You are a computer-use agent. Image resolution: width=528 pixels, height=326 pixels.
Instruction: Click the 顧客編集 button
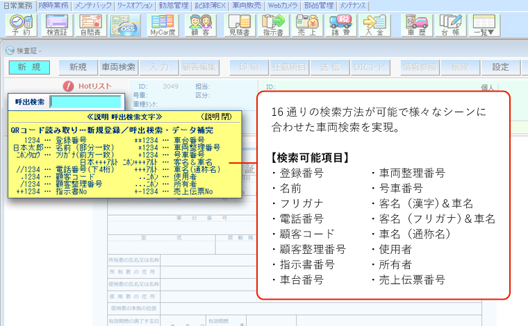(199, 67)
